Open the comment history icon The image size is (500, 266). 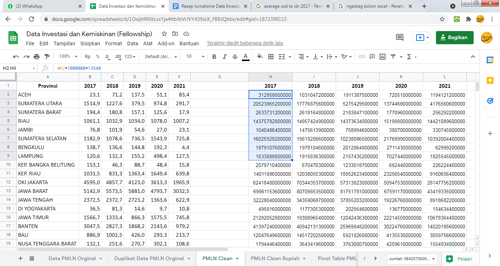click(400, 37)
